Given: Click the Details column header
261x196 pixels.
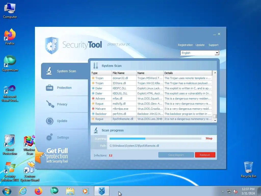Looking at the screenshot, I should (x=188, y=73).
